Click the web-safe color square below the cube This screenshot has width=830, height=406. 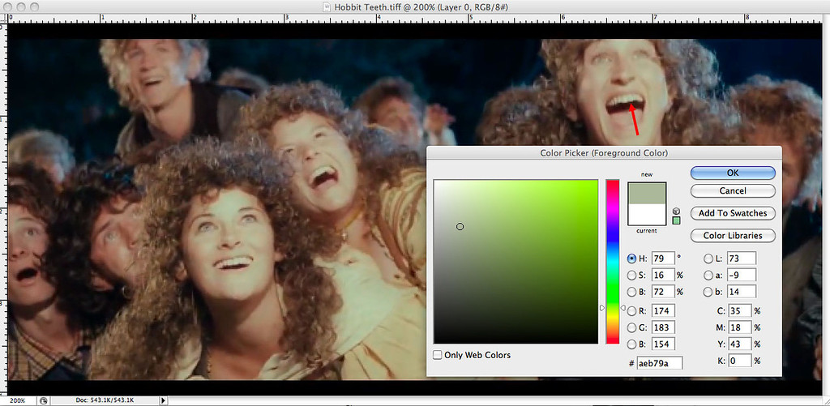(x=676, y=220)
